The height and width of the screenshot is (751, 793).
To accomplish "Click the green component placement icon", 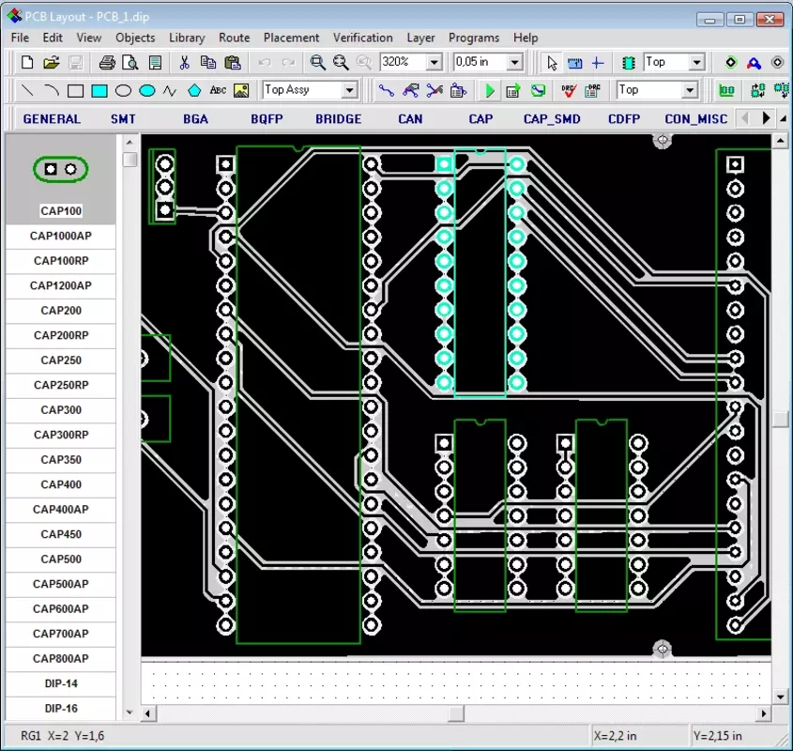I will (628, 63).
